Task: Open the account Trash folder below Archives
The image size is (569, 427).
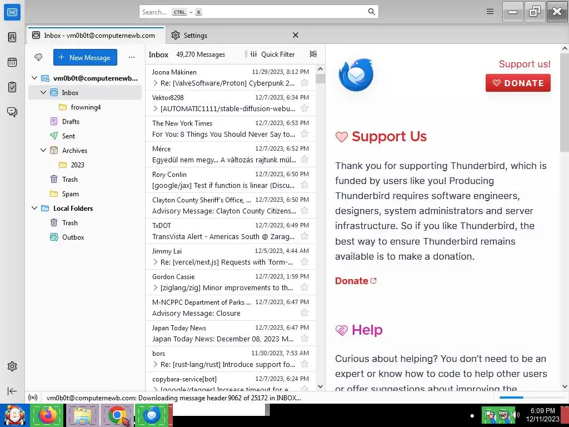Action: click(85, 180)
